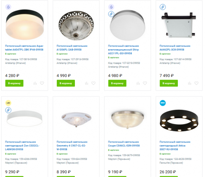
Task: Add Shirp A3211PL-3SI lamp to wishlist
Action: pyautogui.click(x=145, y=83)
